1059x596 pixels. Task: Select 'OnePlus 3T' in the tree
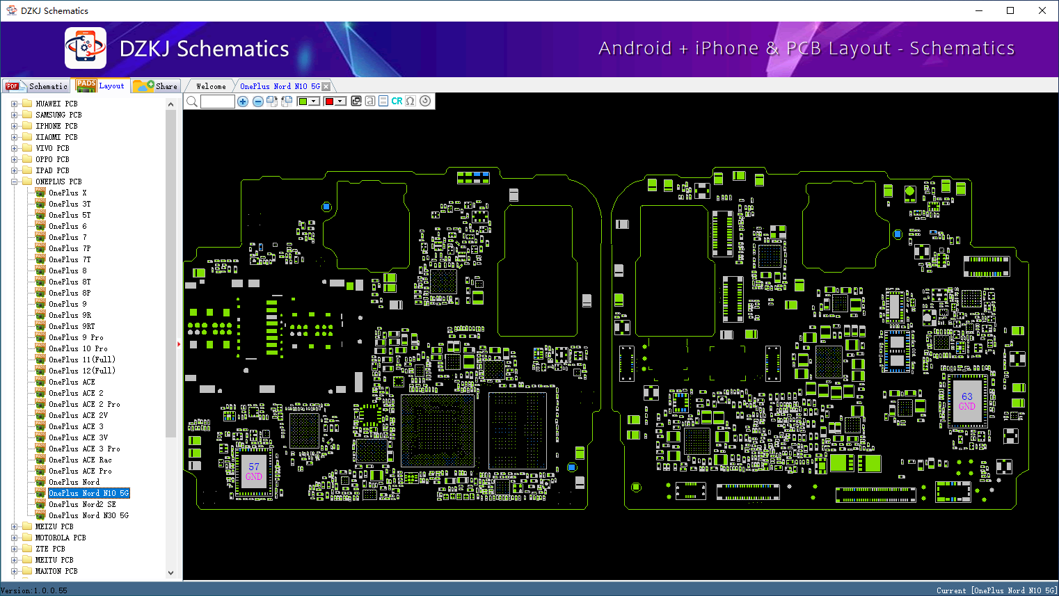(x=70, y=204)
